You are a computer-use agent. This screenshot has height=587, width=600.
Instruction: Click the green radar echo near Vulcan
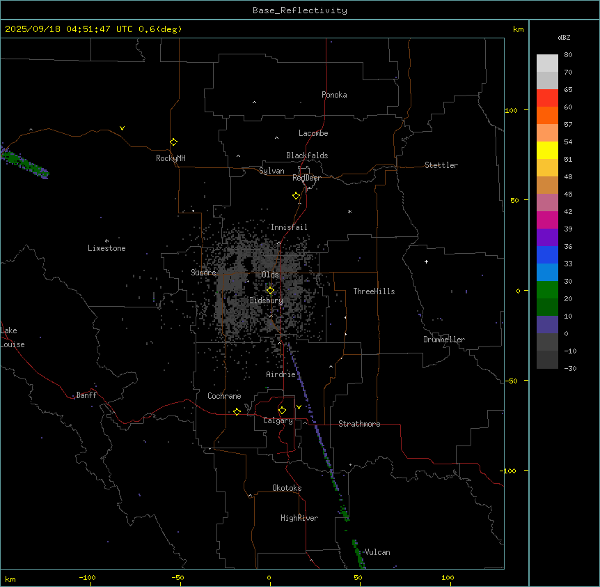[x=358, y=551]
